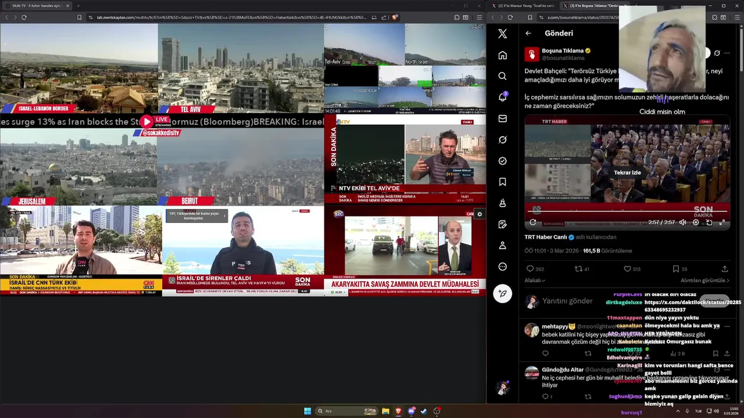This screenshot has width=744, height=418.
Task: Open X messages envelope
Action: (503, 118)
